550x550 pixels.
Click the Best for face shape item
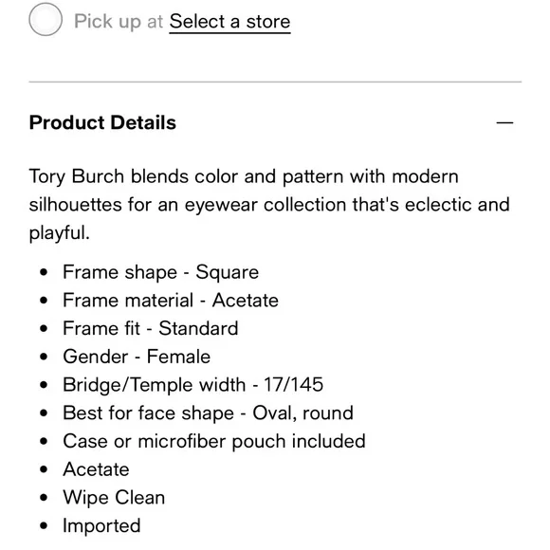(x=208, y=413)
